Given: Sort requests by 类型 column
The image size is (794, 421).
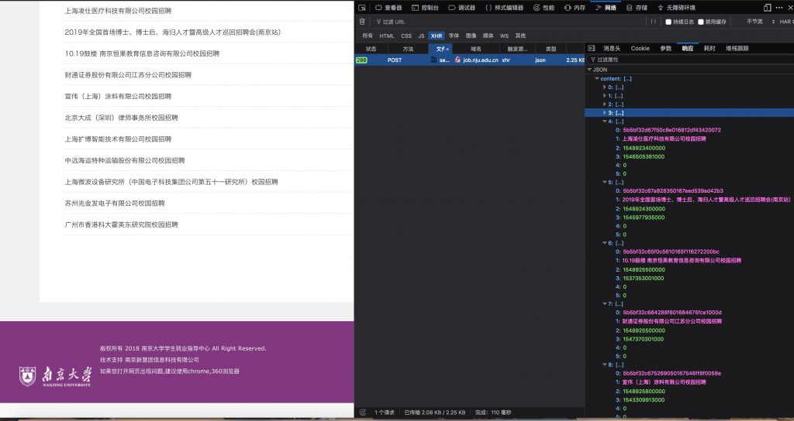Looking at the screenshot, I should 551,49.
